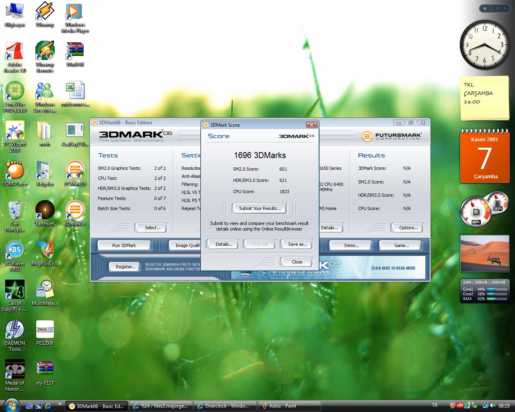Click the Game button
515x412 pixels.
coord(401,245)
